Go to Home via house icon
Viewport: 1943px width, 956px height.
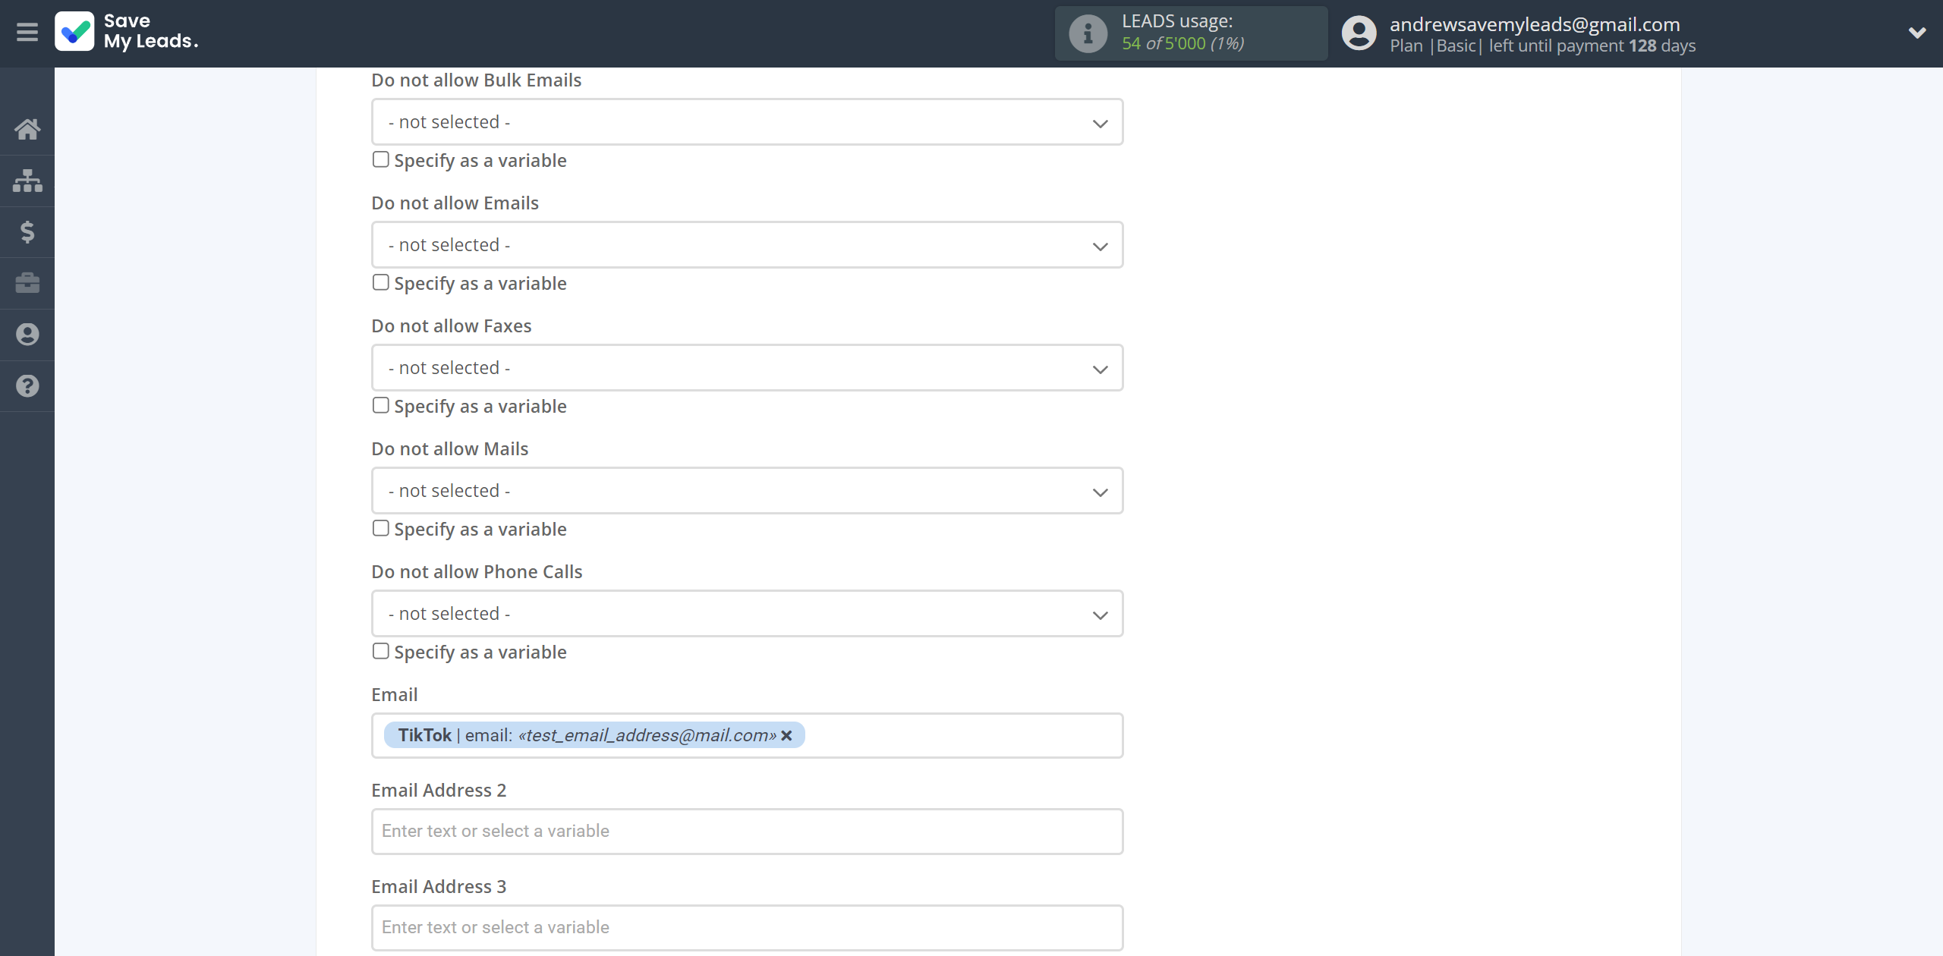pos(27,130)
